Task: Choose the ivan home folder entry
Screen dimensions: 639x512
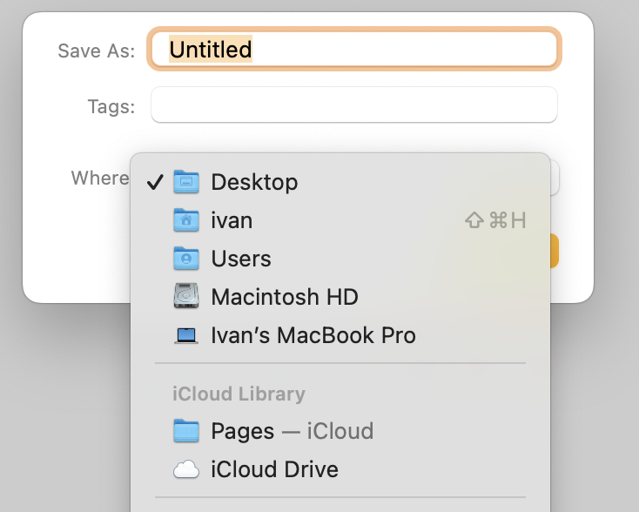Action: click(x=232, y=220)
